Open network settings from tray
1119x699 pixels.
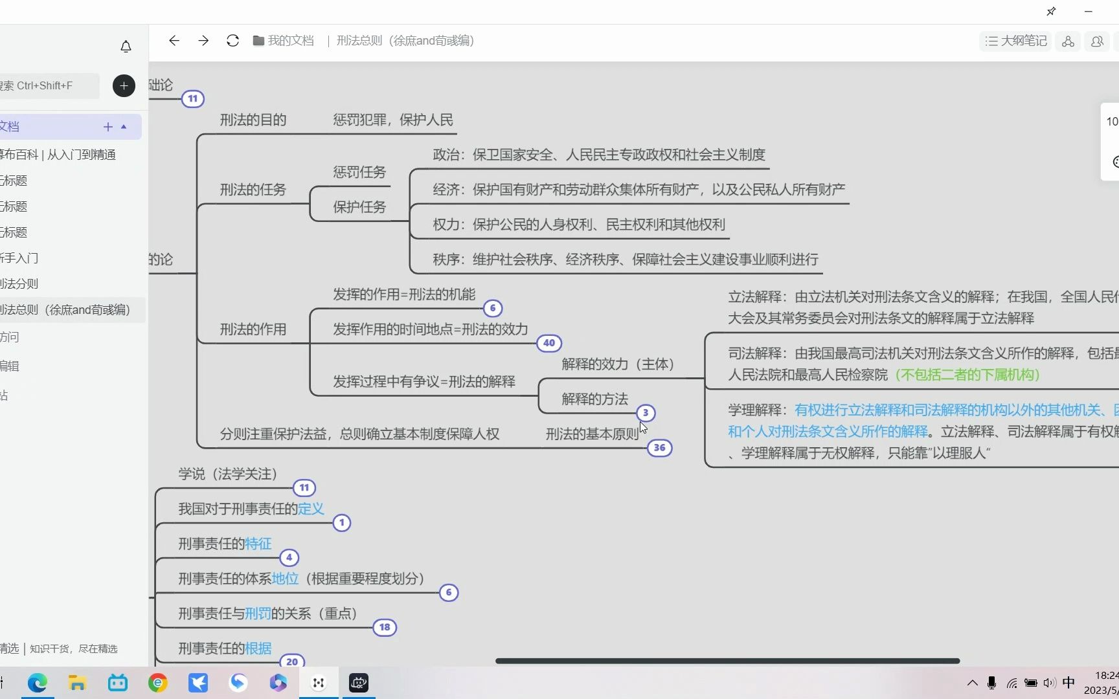point(1012,683)
